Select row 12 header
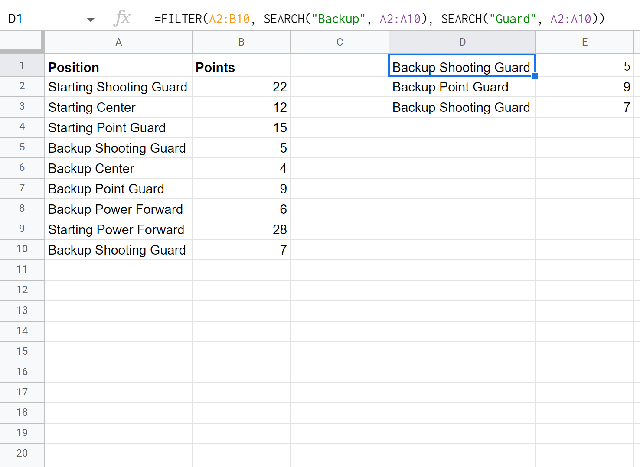The height and width of the screenshot is (467, 640). (22, 290)
